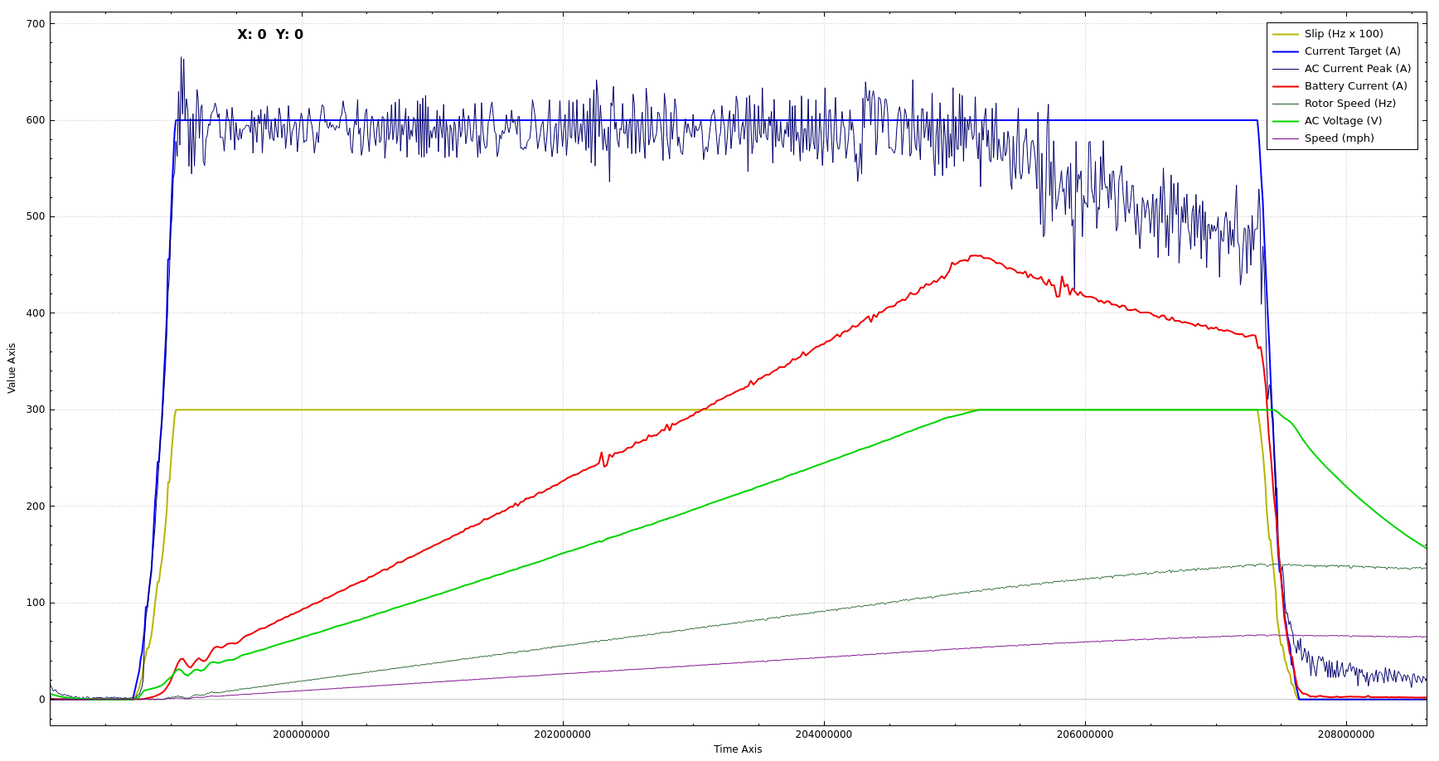Click the AC Current Peak (A) legend label
Viewport: 1439px width, 761px height.
[x=1358, y=69]
